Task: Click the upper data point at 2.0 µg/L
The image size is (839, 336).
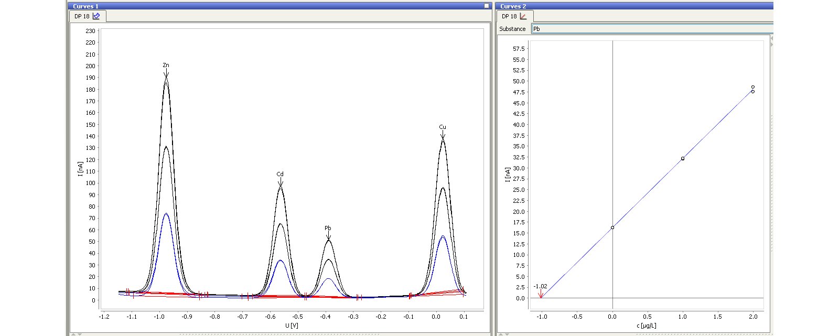Action: pos(753,87)
